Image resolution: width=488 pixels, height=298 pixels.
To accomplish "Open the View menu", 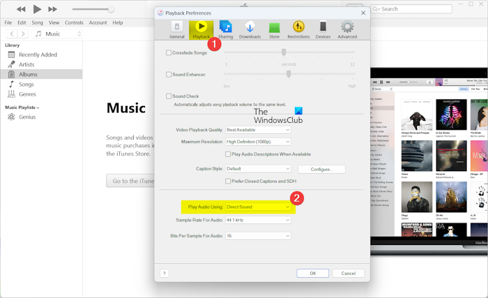I will click(54, 22).
